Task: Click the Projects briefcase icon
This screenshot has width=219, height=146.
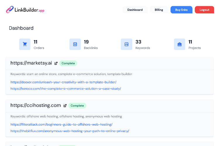Action: point(180,44)
